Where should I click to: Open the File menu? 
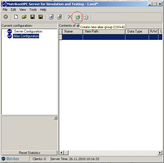pos(5,10)
